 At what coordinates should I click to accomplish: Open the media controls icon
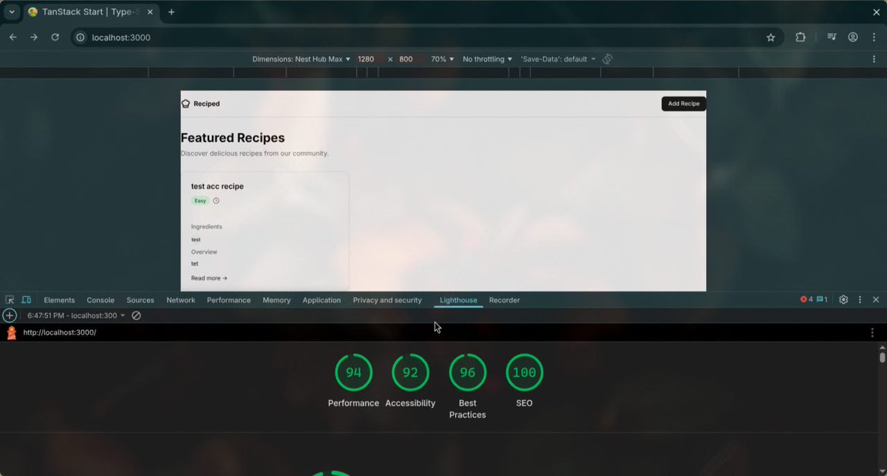point(832,37)
